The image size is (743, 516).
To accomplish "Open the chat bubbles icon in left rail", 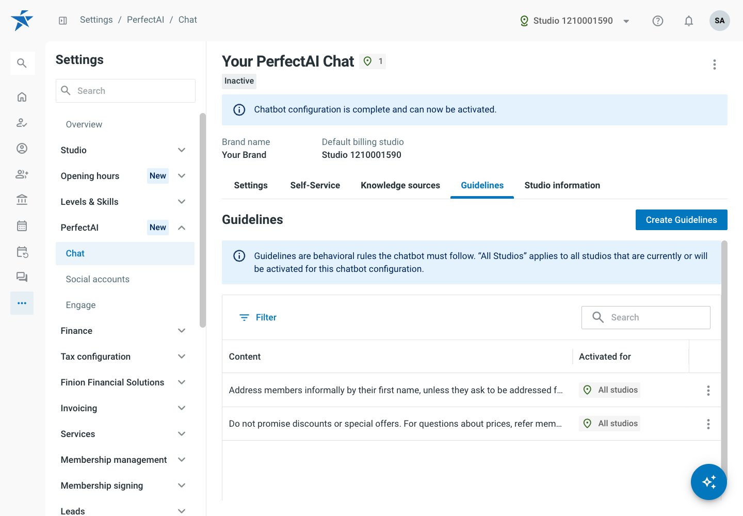I will 22,278.
